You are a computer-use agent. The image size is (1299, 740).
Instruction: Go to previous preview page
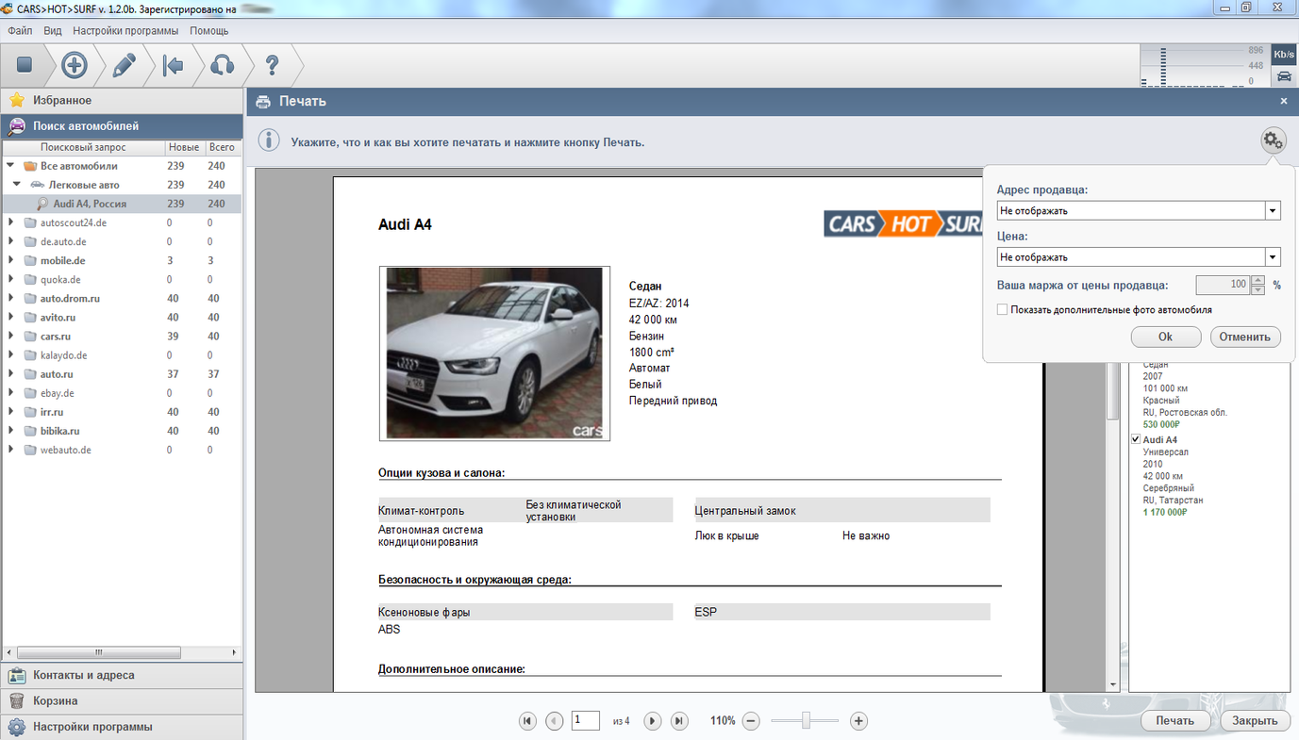click(555, 720)
